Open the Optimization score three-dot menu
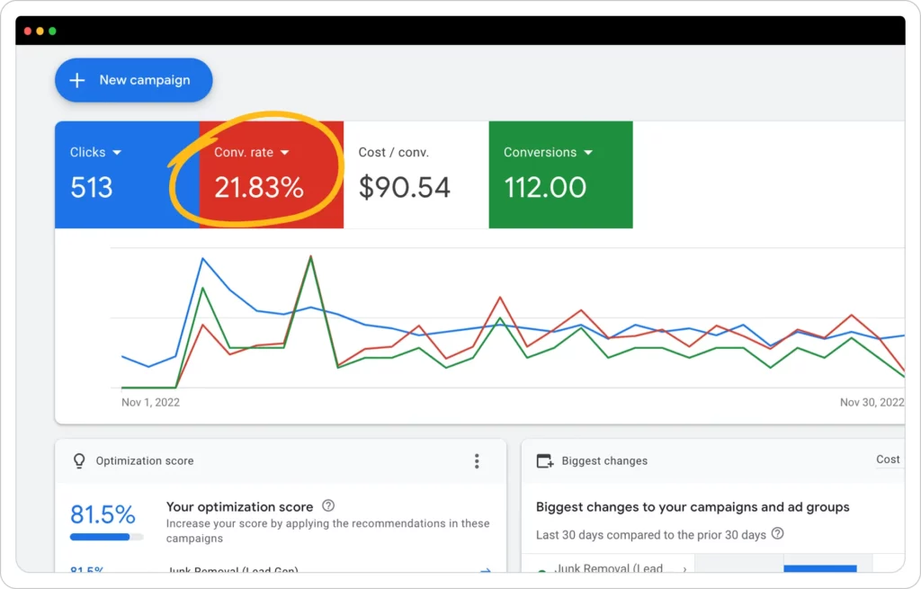The height and width of the screenshot is (589, 921). [477, 461]
